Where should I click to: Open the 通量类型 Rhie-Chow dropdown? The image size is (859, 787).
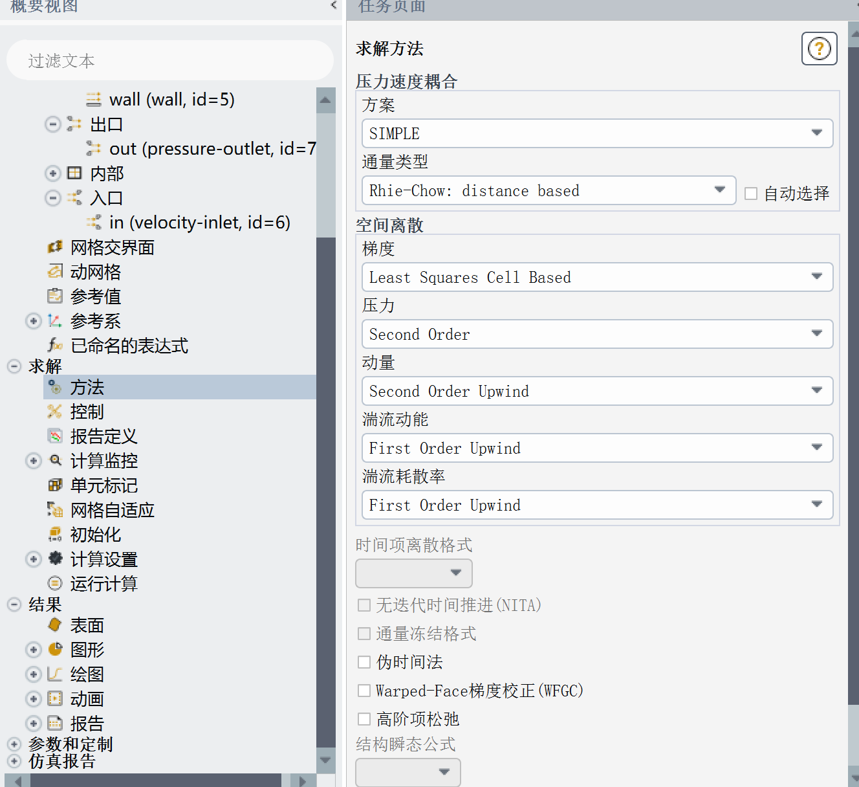coord(549,190)
